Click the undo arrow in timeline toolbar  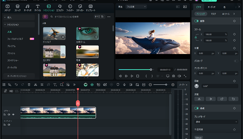(16, 85)
